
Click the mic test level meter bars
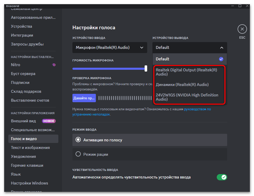(125, 98)
